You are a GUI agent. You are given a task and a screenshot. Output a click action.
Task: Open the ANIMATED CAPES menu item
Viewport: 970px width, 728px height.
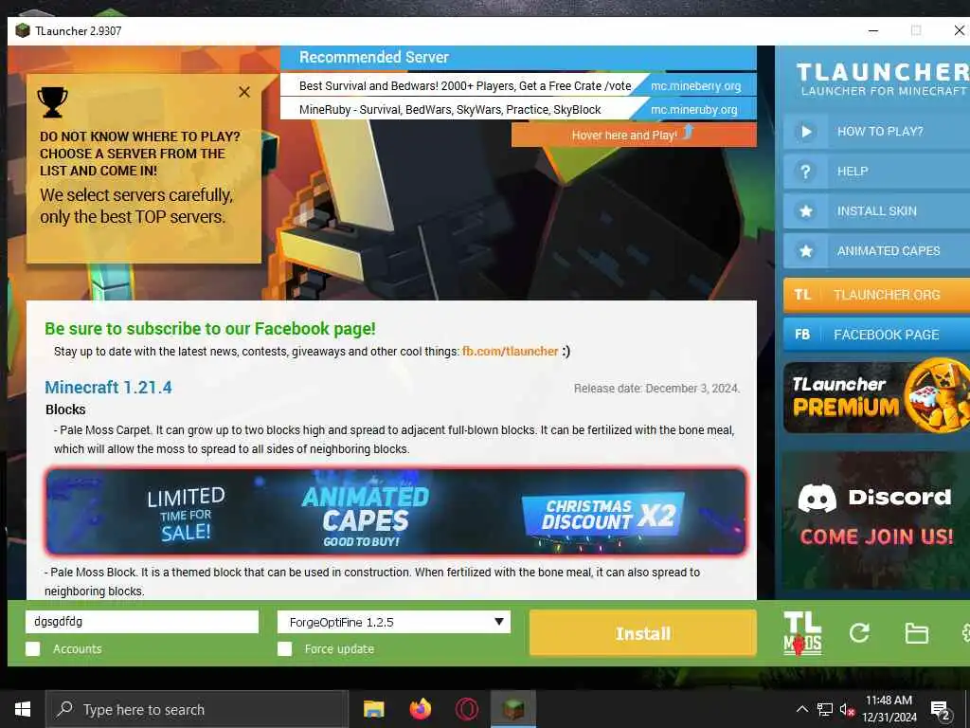click(876, 250)
